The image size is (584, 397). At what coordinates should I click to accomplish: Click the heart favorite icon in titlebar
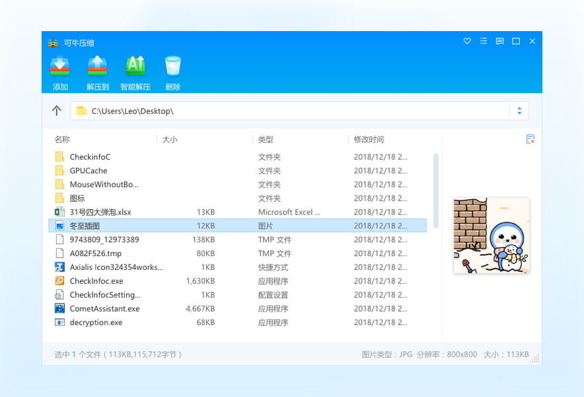pyautogui.click(x=467, y=41)
